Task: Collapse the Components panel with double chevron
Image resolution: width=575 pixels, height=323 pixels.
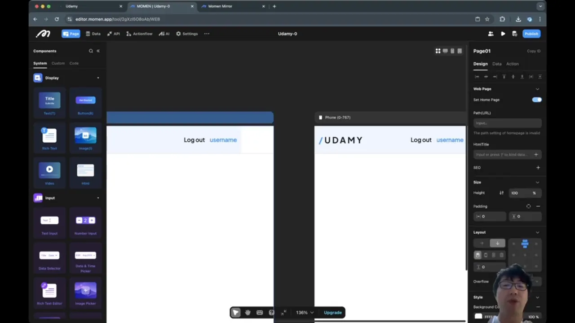Action: pos(98,51)
